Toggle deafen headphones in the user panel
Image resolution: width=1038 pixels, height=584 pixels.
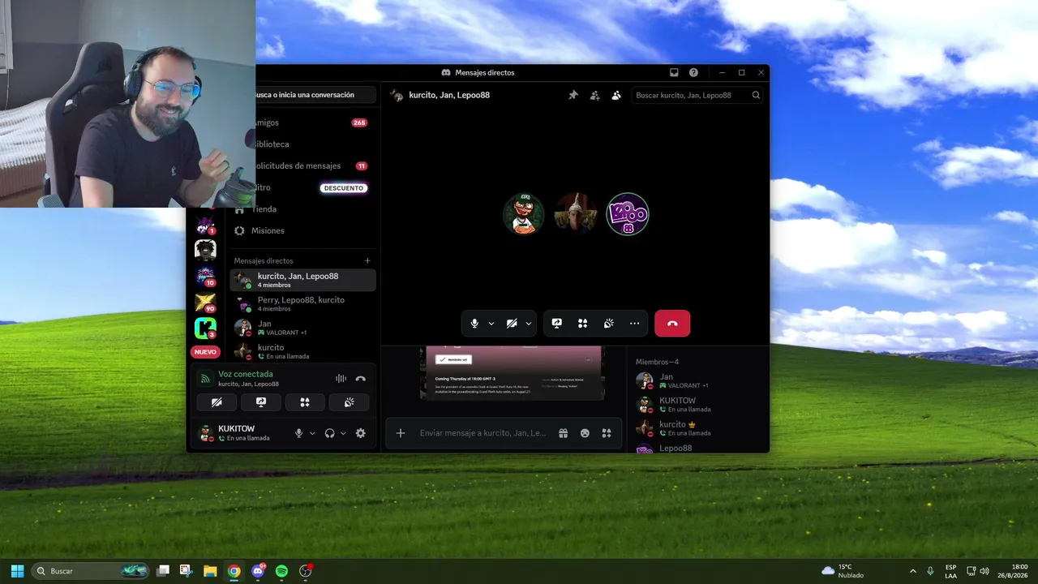329,433
